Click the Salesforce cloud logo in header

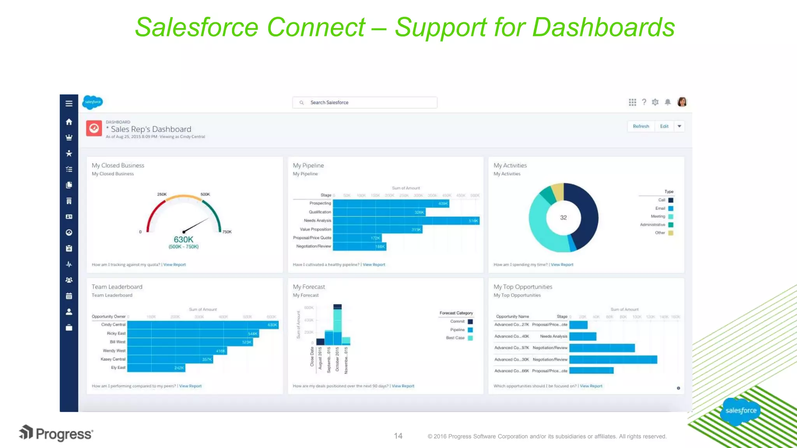(93, 102)
